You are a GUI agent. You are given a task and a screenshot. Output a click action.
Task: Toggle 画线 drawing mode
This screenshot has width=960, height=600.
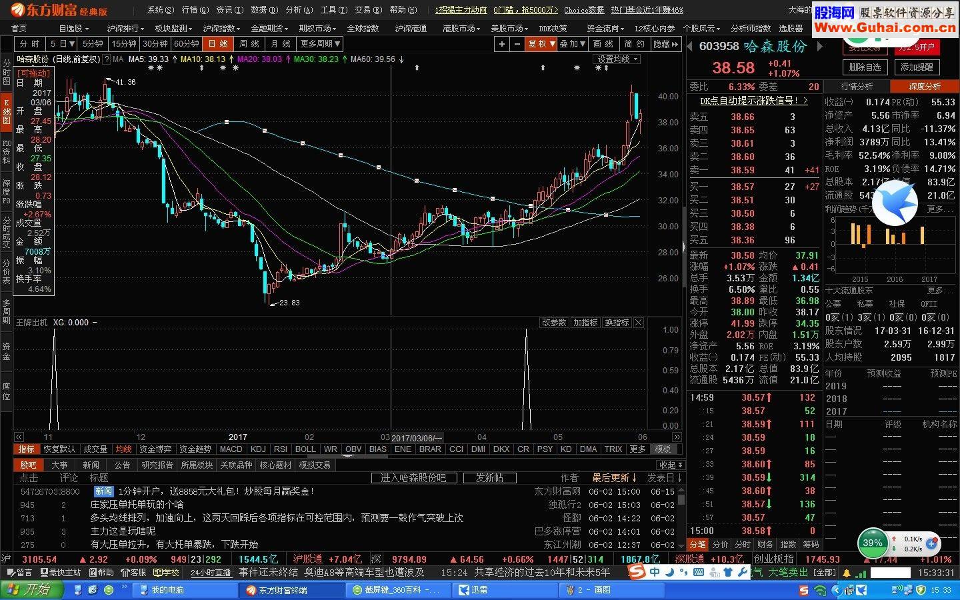pos(603,43)
